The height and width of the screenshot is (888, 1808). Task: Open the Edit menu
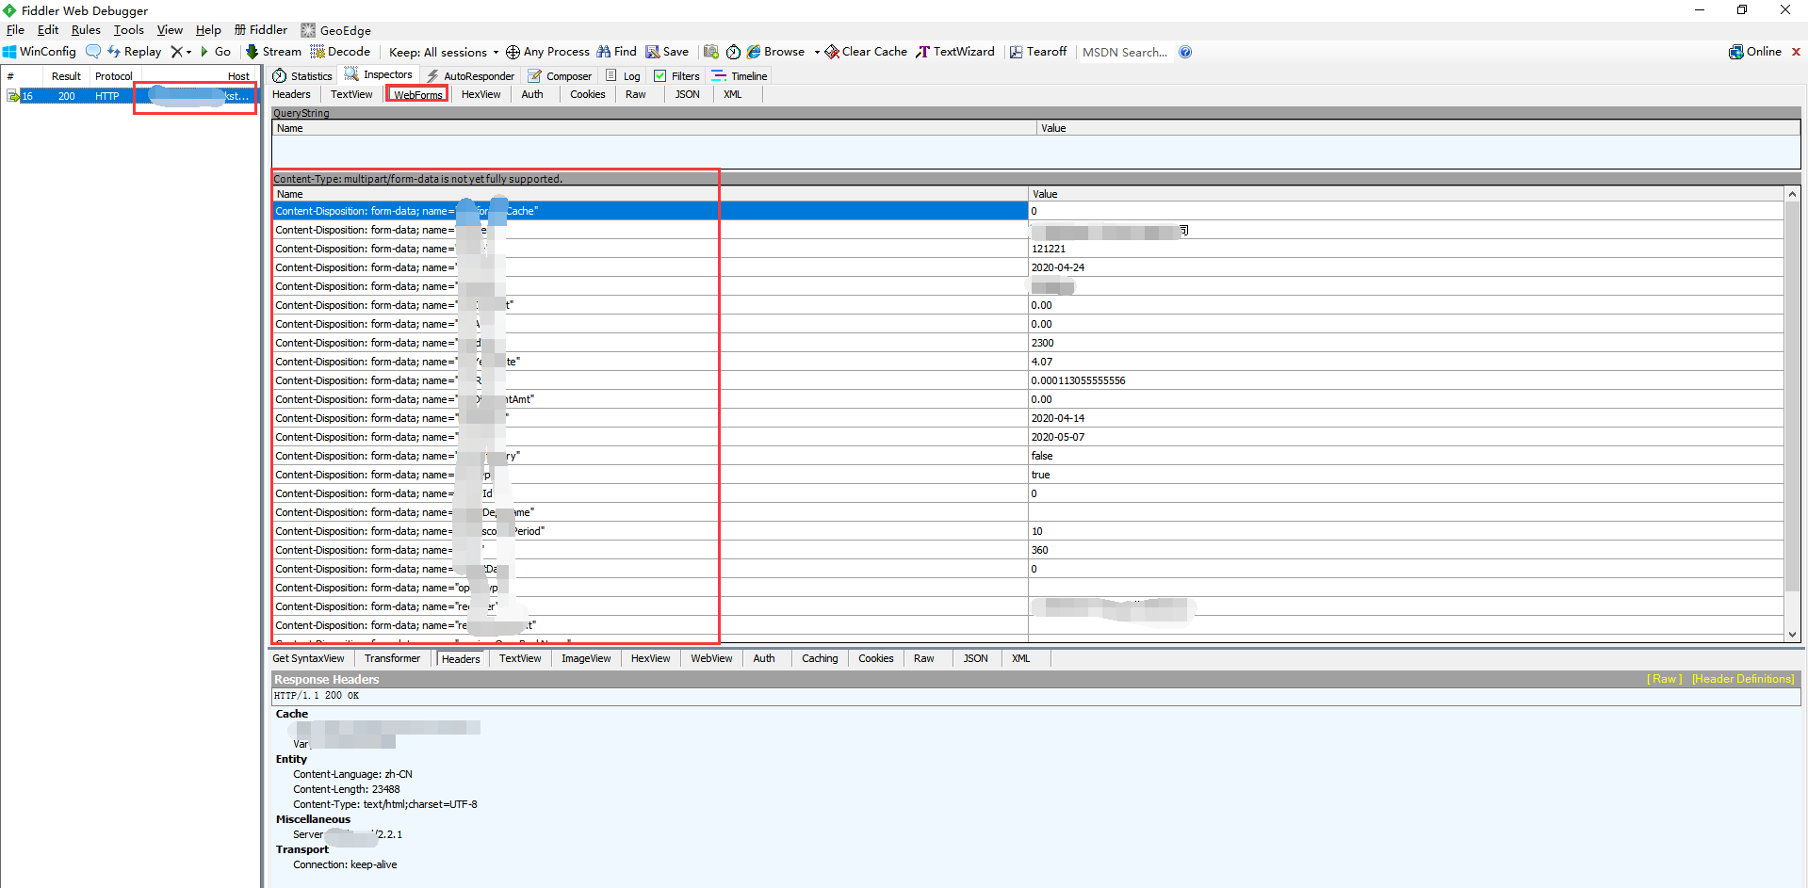[x=48, y=30]
